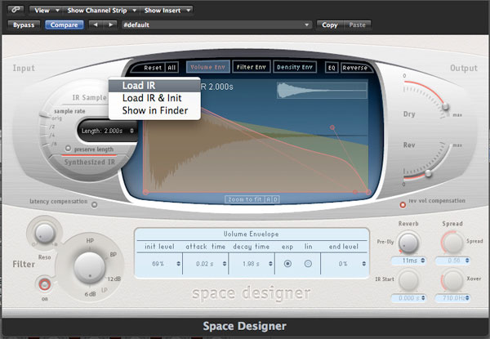This screenshot has width=490, height=339.
Task: Select HP filter mode
Action: [90, 241]
